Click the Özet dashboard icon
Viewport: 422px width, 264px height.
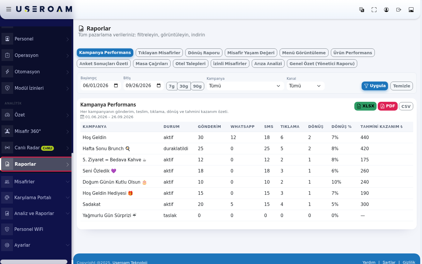(x=7, y=115)
